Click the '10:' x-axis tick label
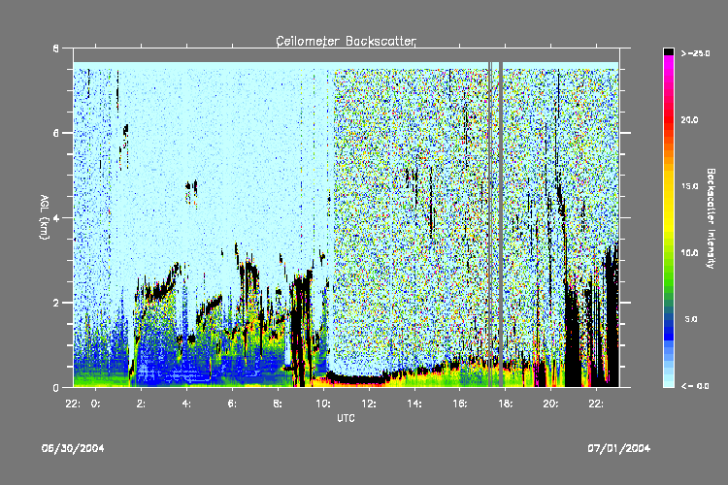This screenshot has height=485, width=728. 323,404
